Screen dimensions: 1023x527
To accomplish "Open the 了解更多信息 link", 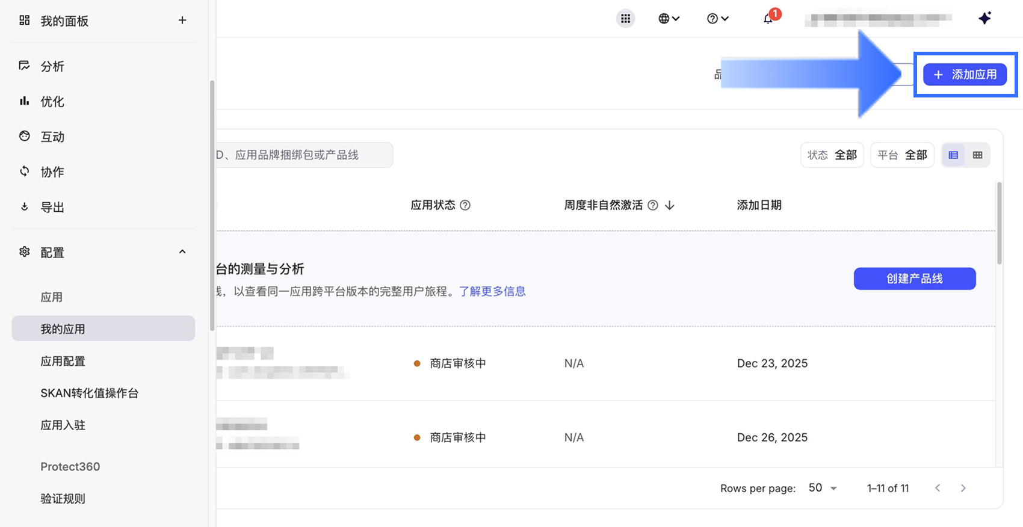I will [492, 291].
